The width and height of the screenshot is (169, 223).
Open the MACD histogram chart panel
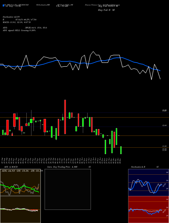point(20,209)
